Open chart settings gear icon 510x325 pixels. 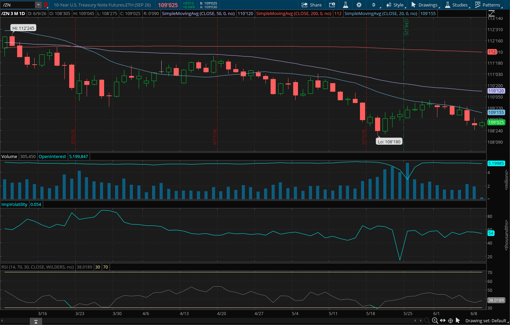point(359,5)
